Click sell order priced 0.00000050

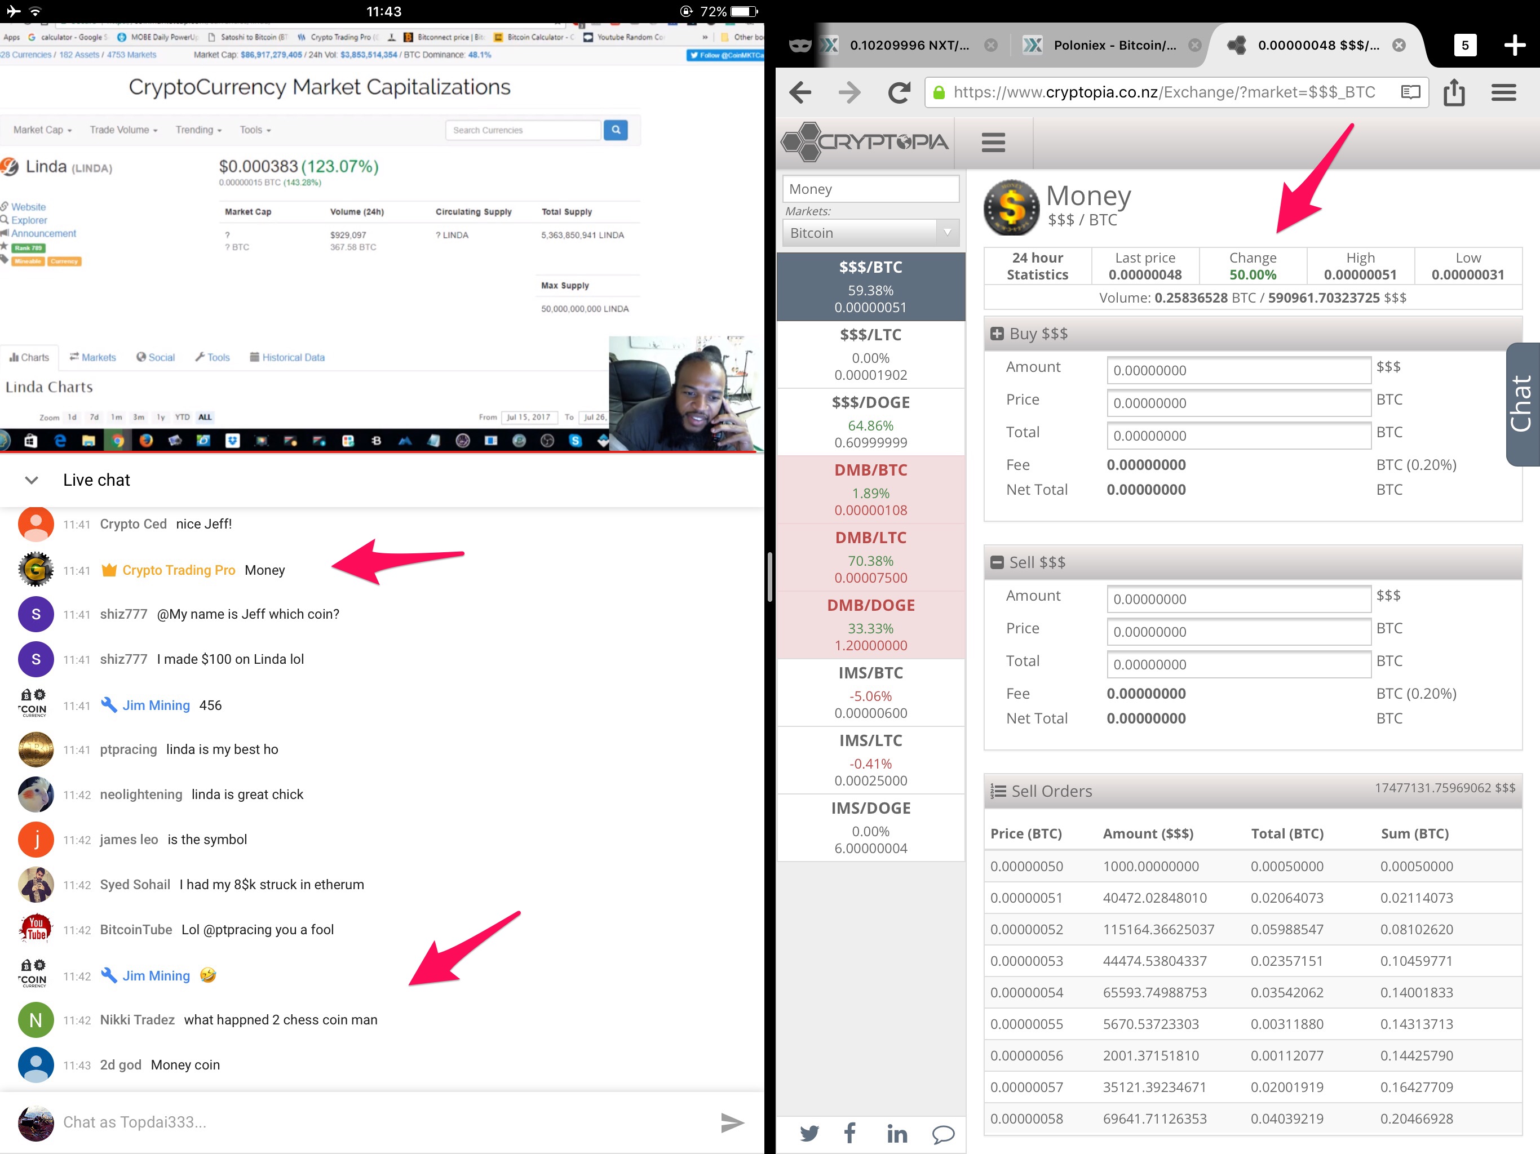point(1253,866)
